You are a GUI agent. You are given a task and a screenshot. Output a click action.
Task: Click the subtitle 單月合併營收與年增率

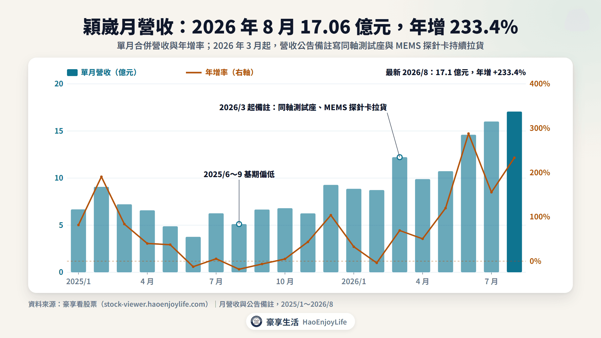pyautogui.click(x=300, y=46)
